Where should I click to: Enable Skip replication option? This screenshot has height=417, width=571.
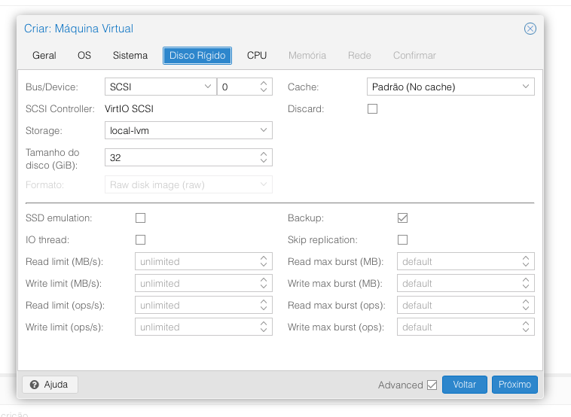point(402,240)
